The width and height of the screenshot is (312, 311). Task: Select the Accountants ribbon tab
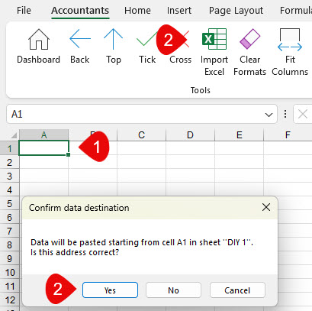pyautogui.click(x=80, y=11)
